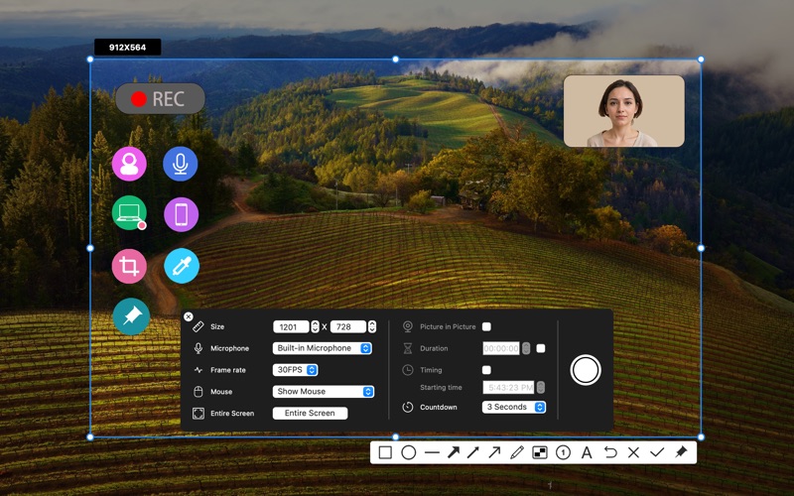This screenshot has width=794, height=496.
Task: Open the Built-in Microphone dropdown
Action: [x=323, y=348]
